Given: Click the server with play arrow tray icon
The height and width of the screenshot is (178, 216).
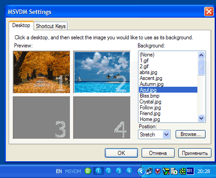Looking at the screenshot, I should pyautogui.click(x=174, y=171).
